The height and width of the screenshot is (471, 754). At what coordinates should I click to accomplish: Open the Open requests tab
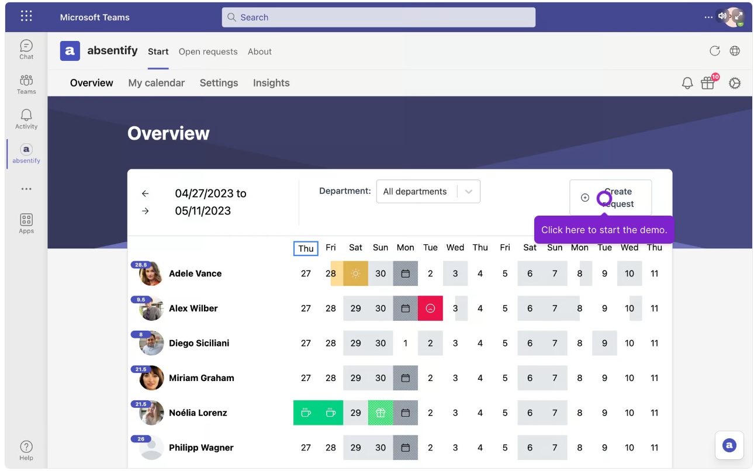[x=207, y=51]
